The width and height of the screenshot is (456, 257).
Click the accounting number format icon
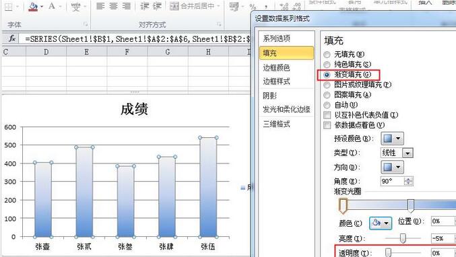pyautogui.click(x=234, y=6)
